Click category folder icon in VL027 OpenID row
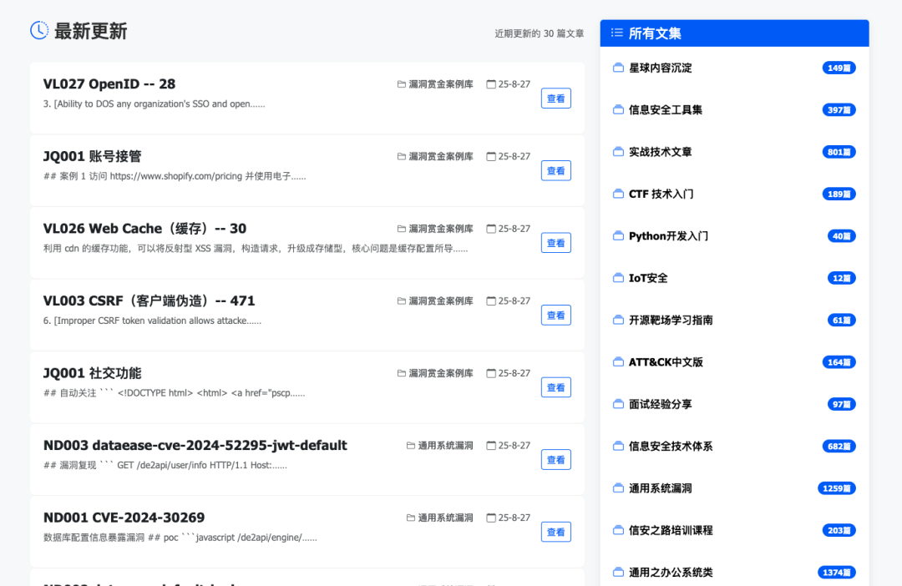 point(402,84)
